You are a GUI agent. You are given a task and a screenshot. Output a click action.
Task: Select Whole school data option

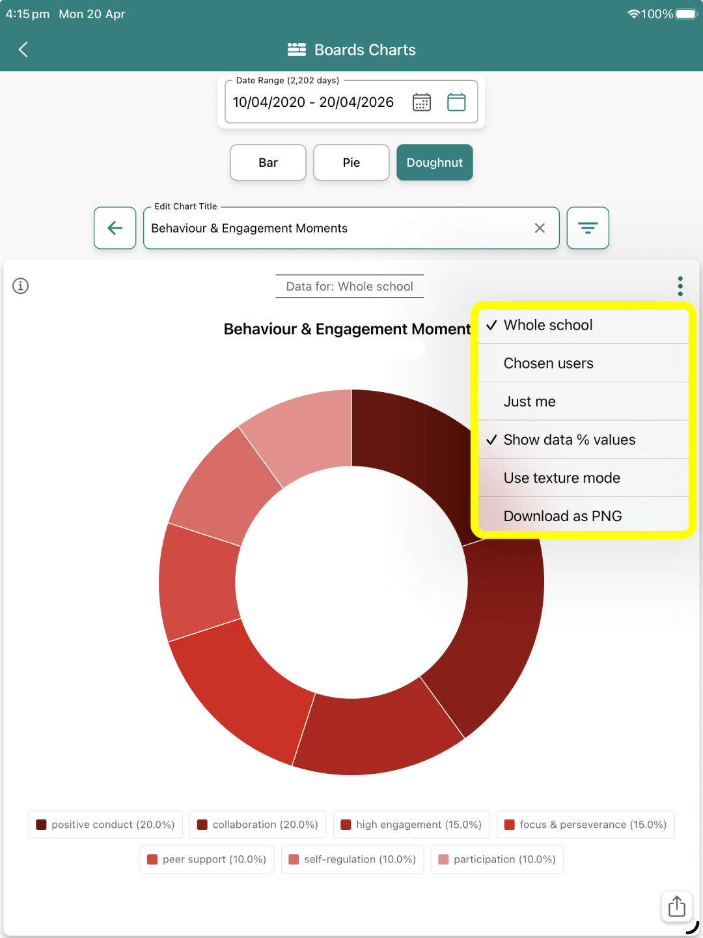pyautogui.click(x=584, y=325)
